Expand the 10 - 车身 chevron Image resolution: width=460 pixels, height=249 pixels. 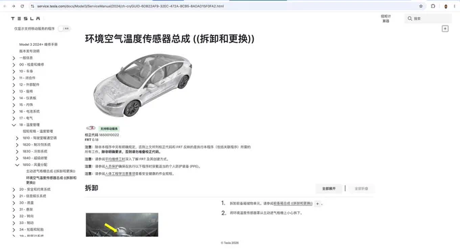tap(14, 72)
